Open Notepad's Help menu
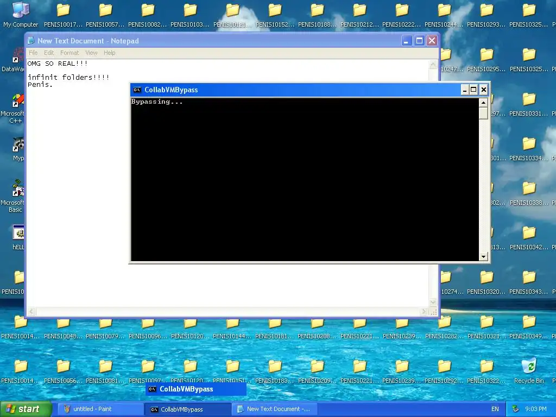Screen dimensions: 556x417 [109, 53]
